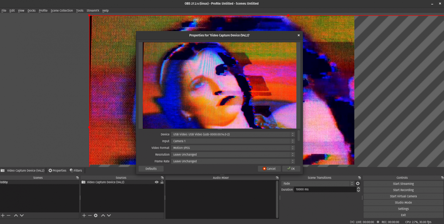
Task: Pop out the Scenes dock
Action: point(77,178)
